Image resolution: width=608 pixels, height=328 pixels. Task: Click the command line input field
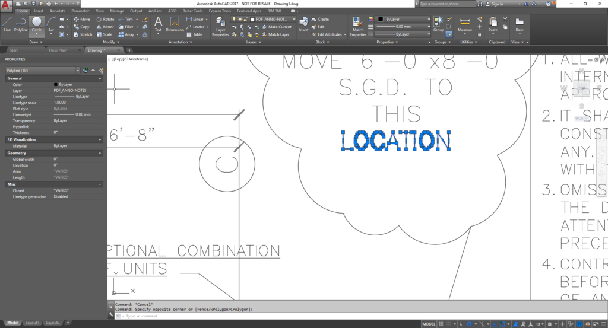coord(360,316)
